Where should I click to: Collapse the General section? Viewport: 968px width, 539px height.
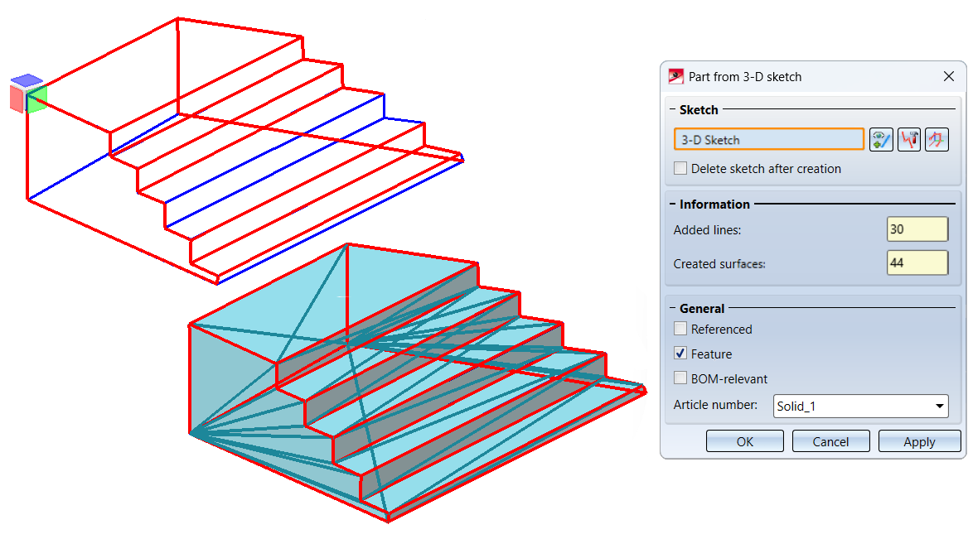[x=672, y=308]
